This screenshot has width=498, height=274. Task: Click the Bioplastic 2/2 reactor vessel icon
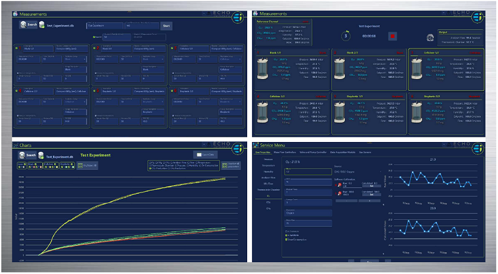(418, 111)
